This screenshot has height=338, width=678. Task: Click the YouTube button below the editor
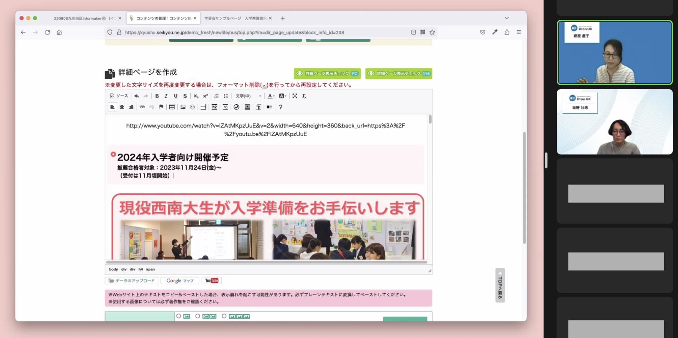(x=212, y=281)
